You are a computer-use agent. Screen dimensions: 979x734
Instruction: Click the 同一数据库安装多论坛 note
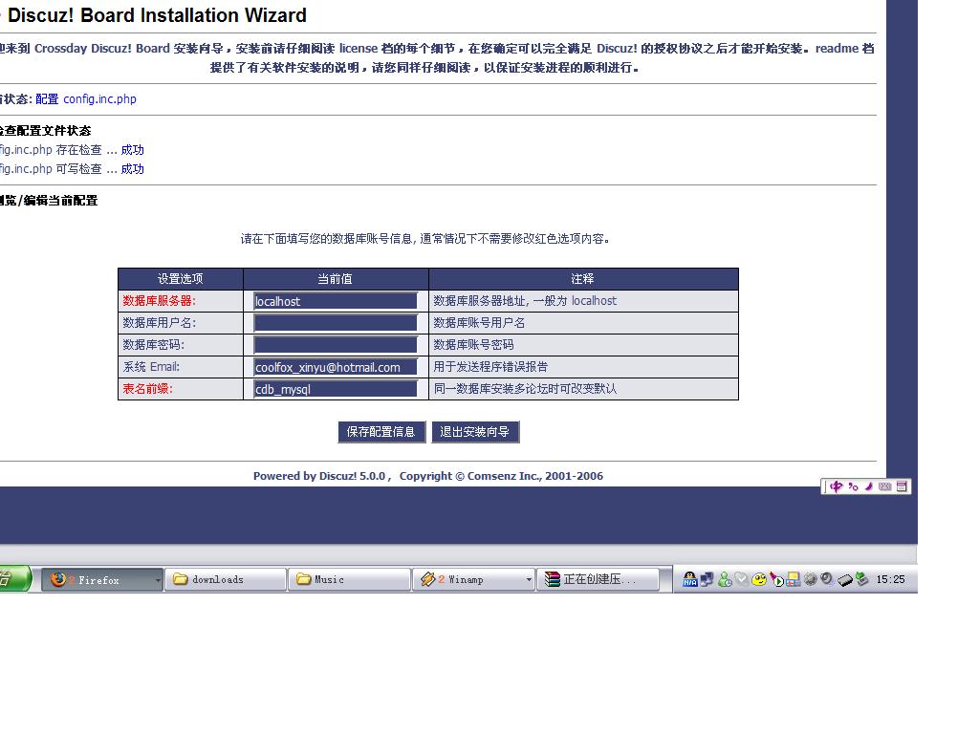525,389
